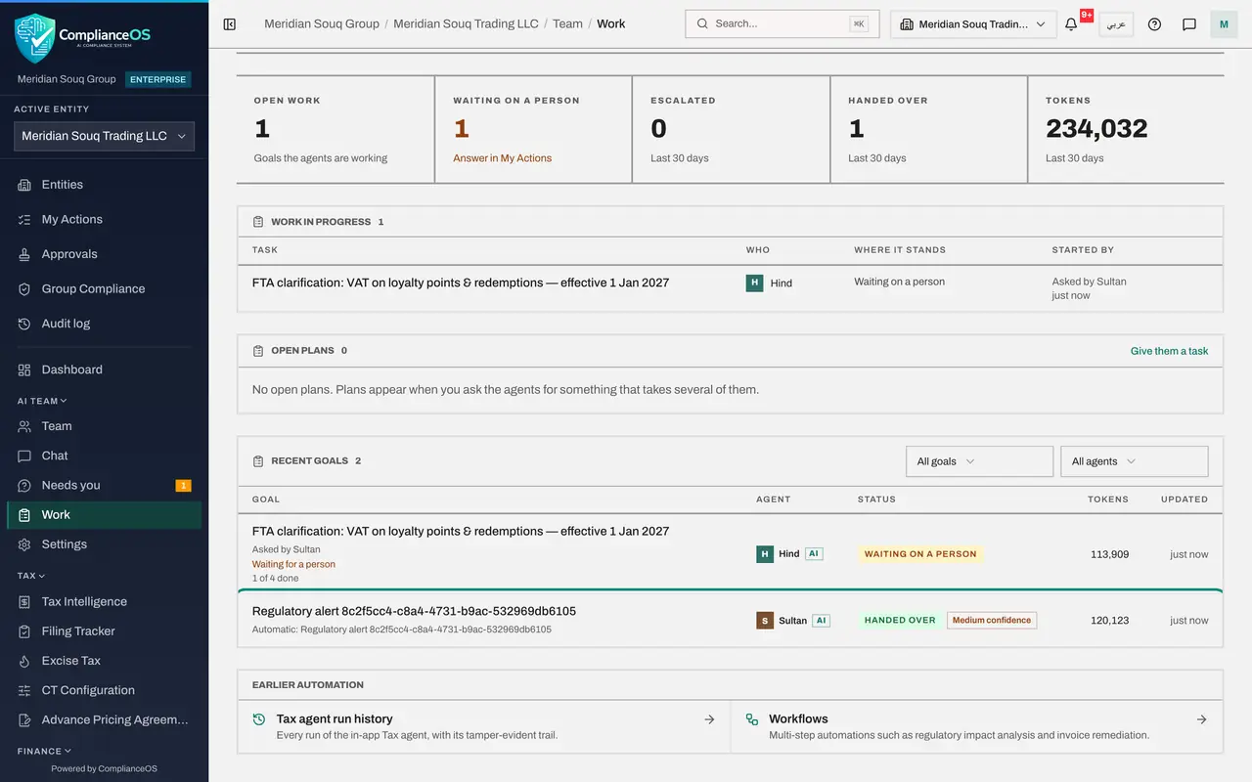Viewport: 1252px width, 782px height.
Task: Click the CT Configuration icon
Action: pyautogui.click(x=24, y=690)
